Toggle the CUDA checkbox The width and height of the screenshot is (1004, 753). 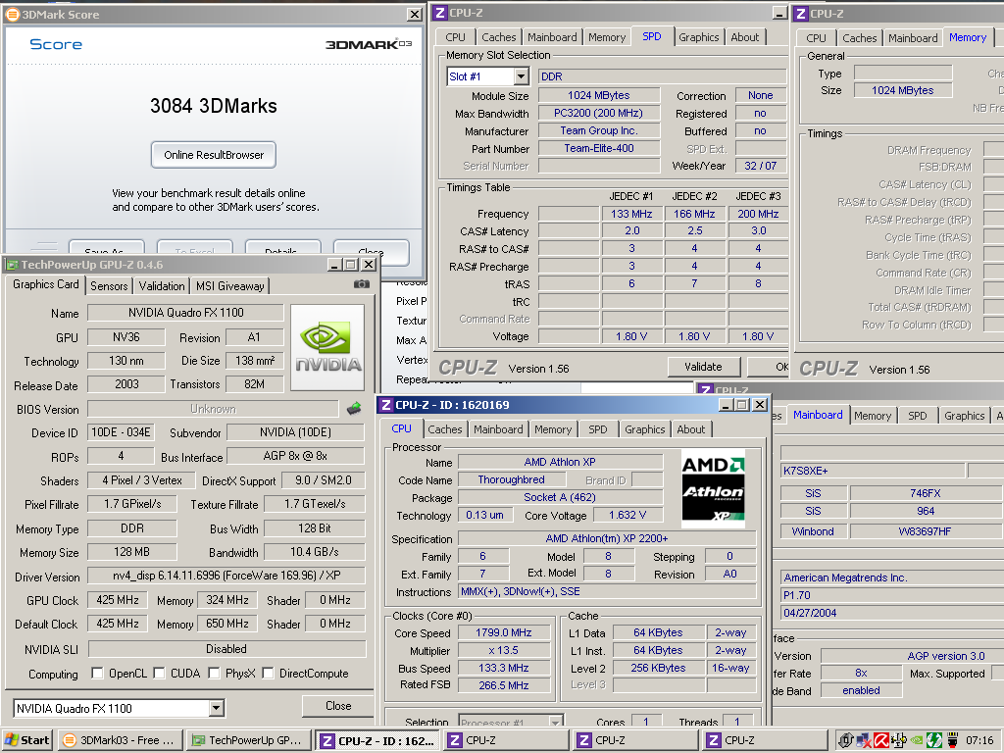pos(159,673)
